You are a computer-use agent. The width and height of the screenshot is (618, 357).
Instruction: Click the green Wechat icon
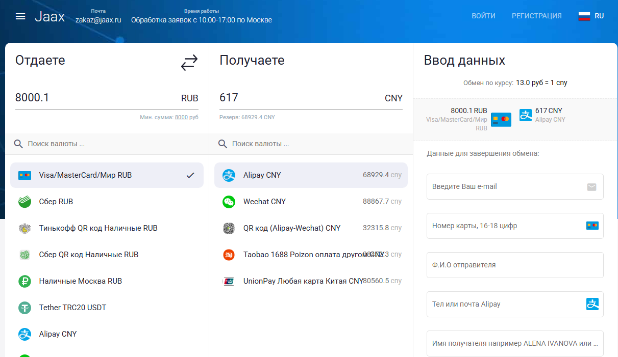click(x=229, y=202)
